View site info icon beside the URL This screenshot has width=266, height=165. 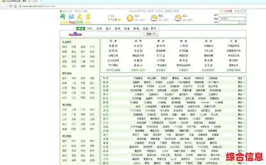coord(21,6)
